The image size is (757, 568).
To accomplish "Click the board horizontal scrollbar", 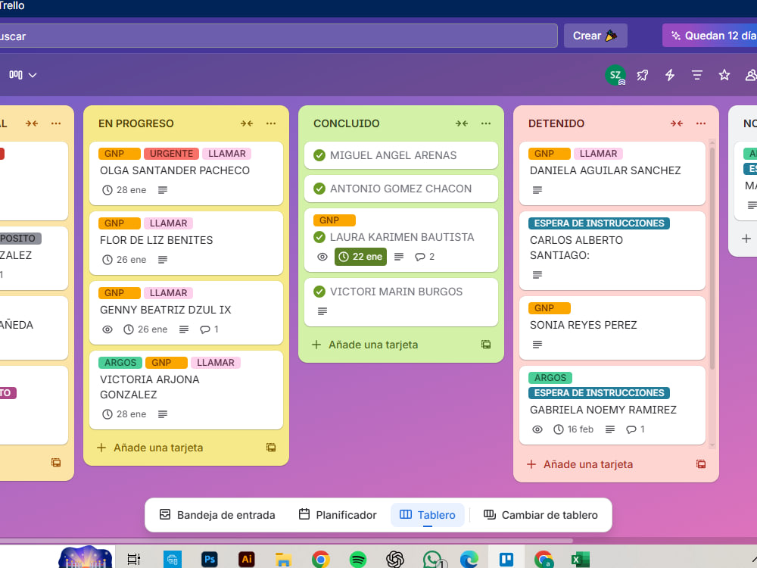I will 286,541.
